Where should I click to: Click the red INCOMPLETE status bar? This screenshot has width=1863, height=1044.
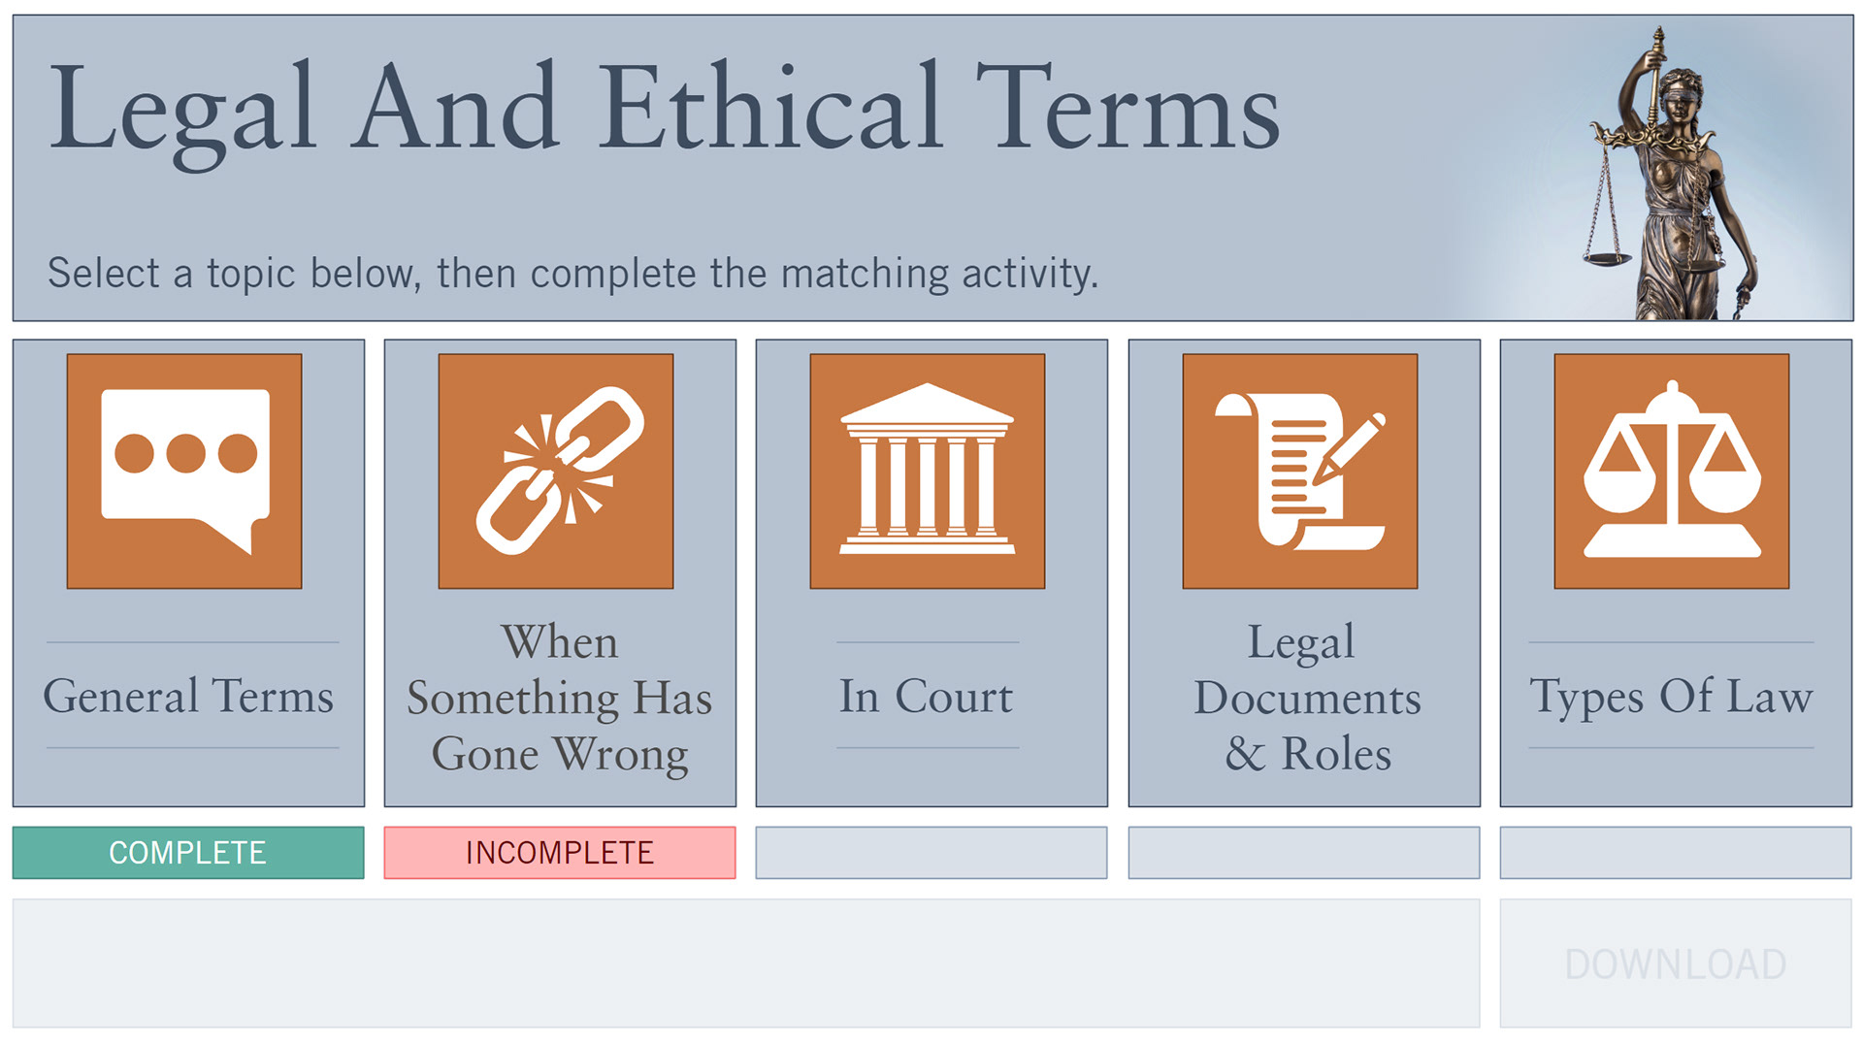(560, 853)
